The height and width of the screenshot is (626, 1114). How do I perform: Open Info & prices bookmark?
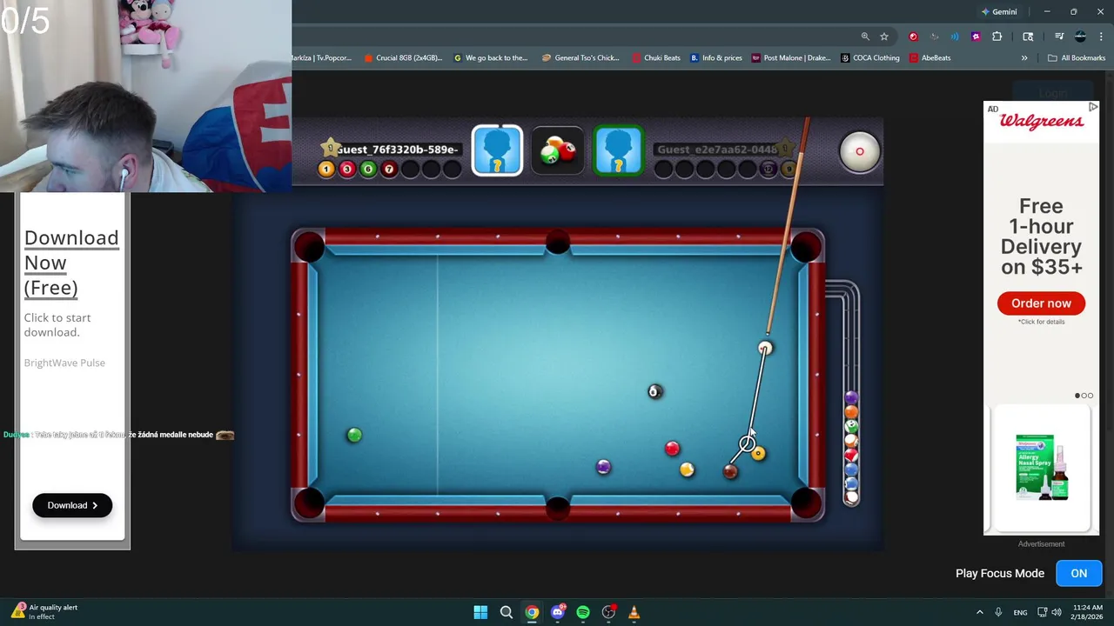pyautogui.click(x=716, y=58)
